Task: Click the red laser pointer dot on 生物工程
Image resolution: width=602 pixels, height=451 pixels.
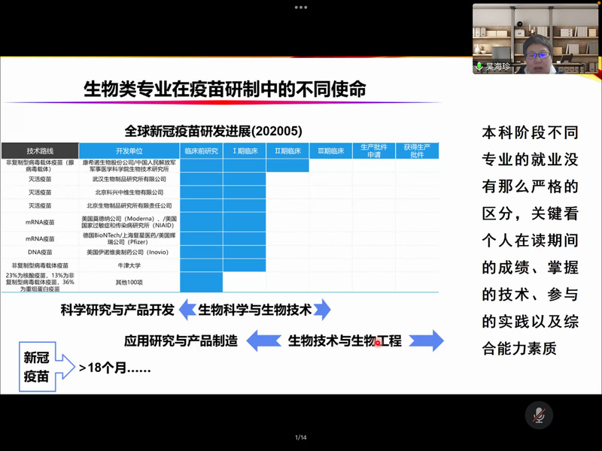Action: [378, 343]
